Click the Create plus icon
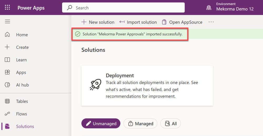Image resolution: width=263 pixels, height=136 pixels. pos(7,47)
